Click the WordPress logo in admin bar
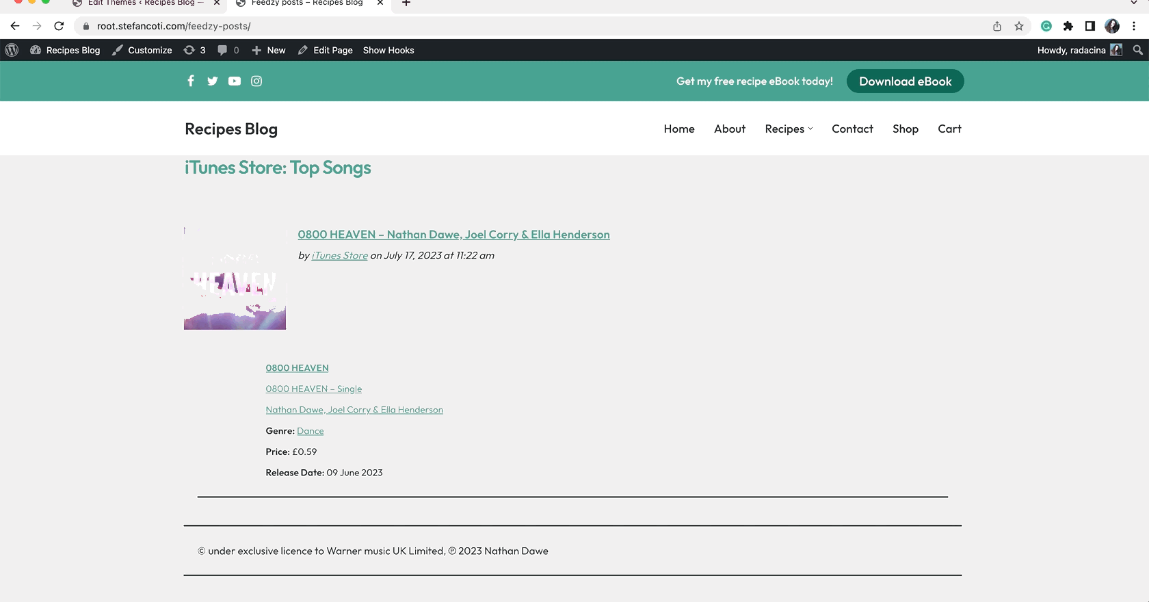The width and height of the screenshot is (1149, 602). pyautogui.click(x=12, y=50)
